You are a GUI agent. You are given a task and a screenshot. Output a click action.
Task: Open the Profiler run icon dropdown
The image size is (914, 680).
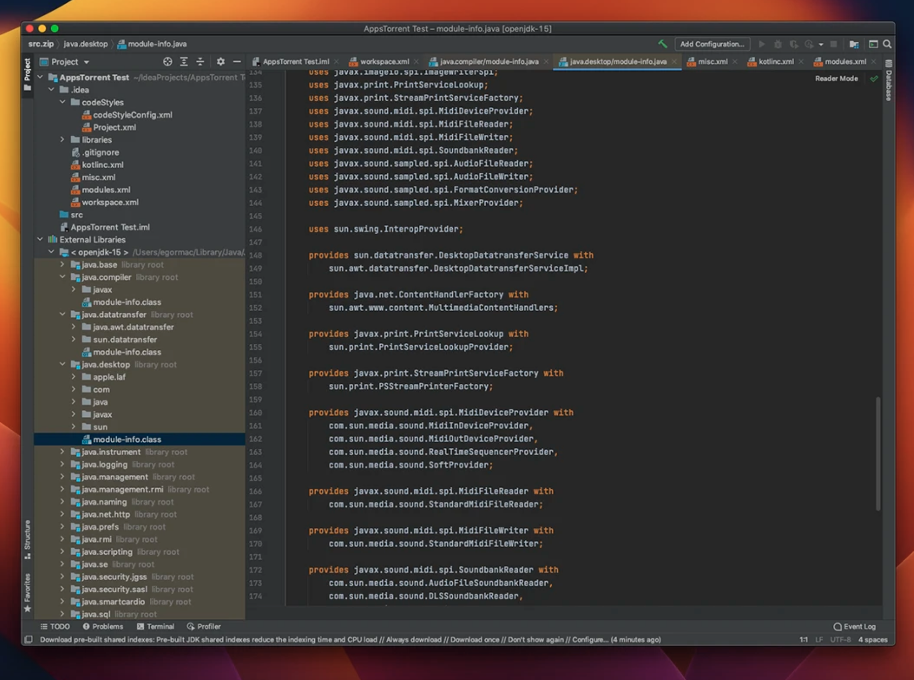tap(821, 44)
